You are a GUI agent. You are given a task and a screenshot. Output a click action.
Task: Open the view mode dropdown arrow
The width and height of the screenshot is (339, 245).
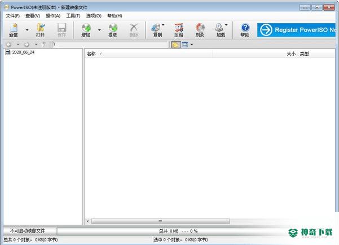tap(192, 44)
